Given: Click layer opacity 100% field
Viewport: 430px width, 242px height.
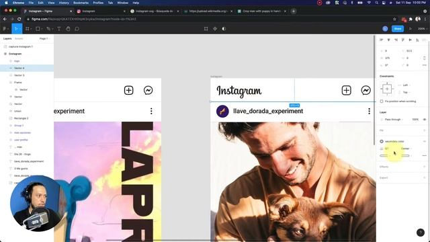Looking at the screenshot, I should [x=415, y=120].
